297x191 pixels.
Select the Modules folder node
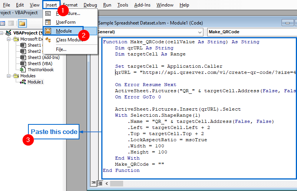point(28,76)
